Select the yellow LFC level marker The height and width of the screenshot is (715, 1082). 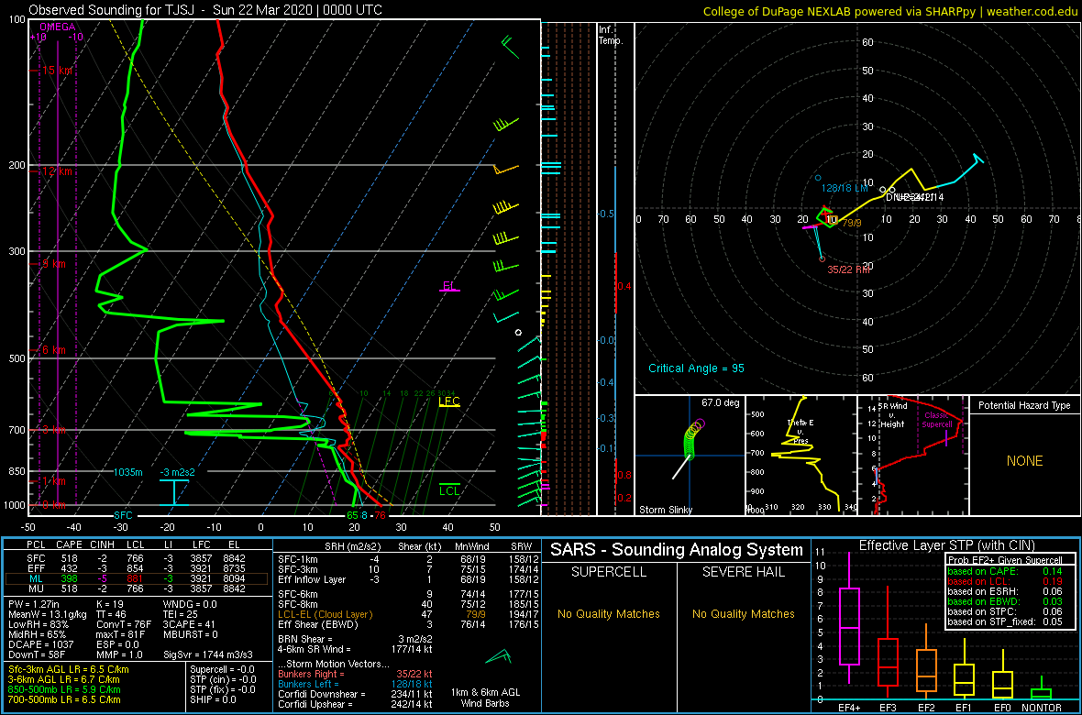449,401
